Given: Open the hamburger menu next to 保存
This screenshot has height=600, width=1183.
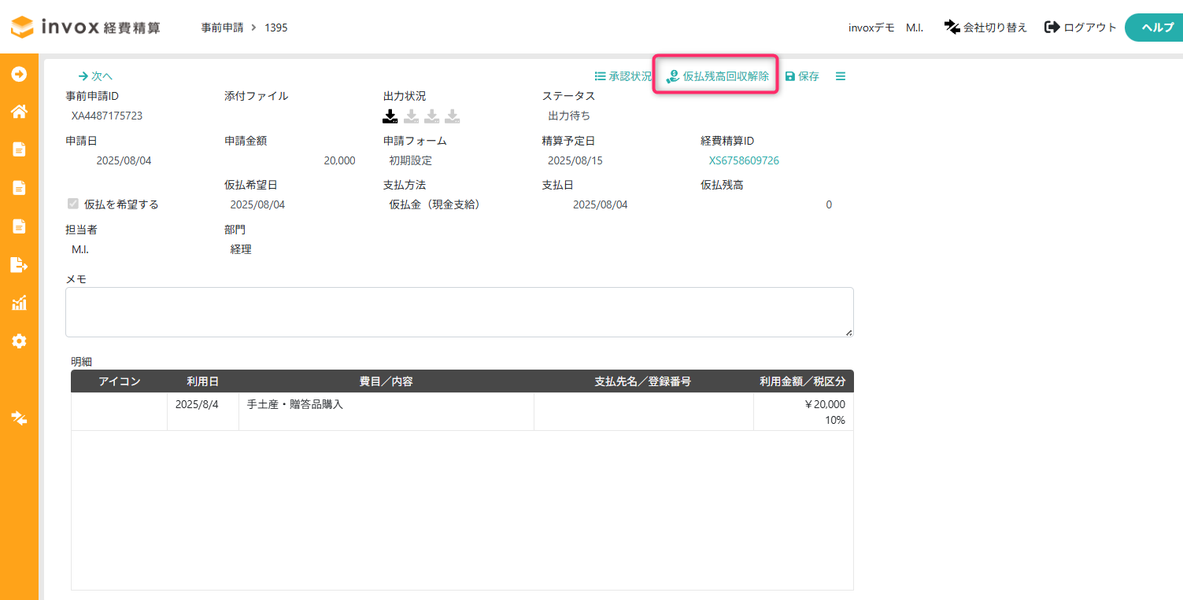Looking at the screenshot, I should click(841, 76).
